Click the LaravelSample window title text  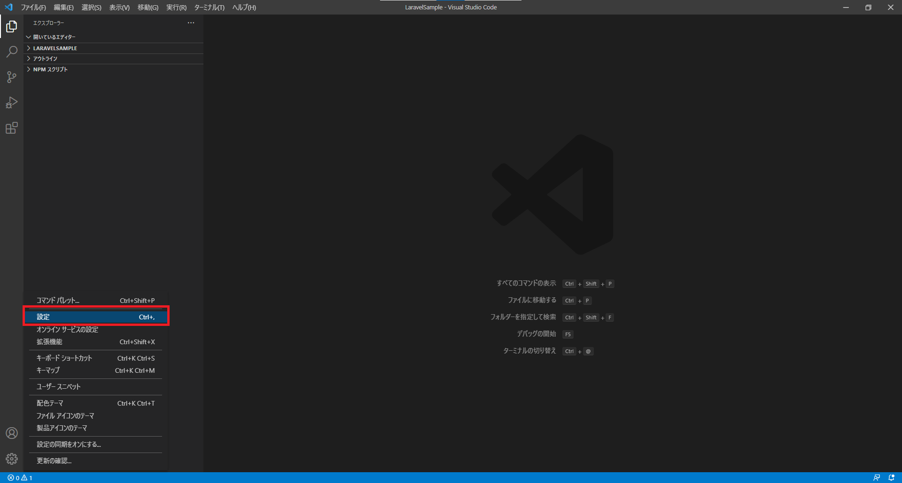451,7
